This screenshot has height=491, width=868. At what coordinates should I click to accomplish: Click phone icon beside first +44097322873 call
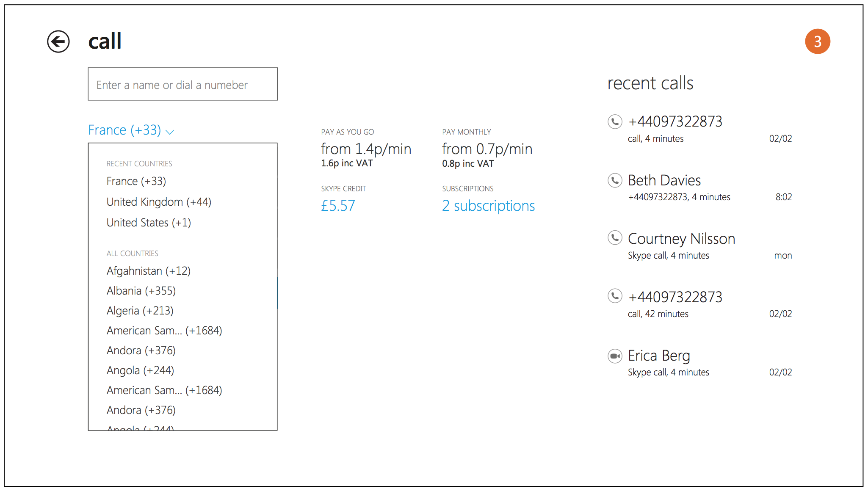(x=615, y=122)
